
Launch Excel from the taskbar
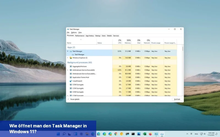(145, 134)
